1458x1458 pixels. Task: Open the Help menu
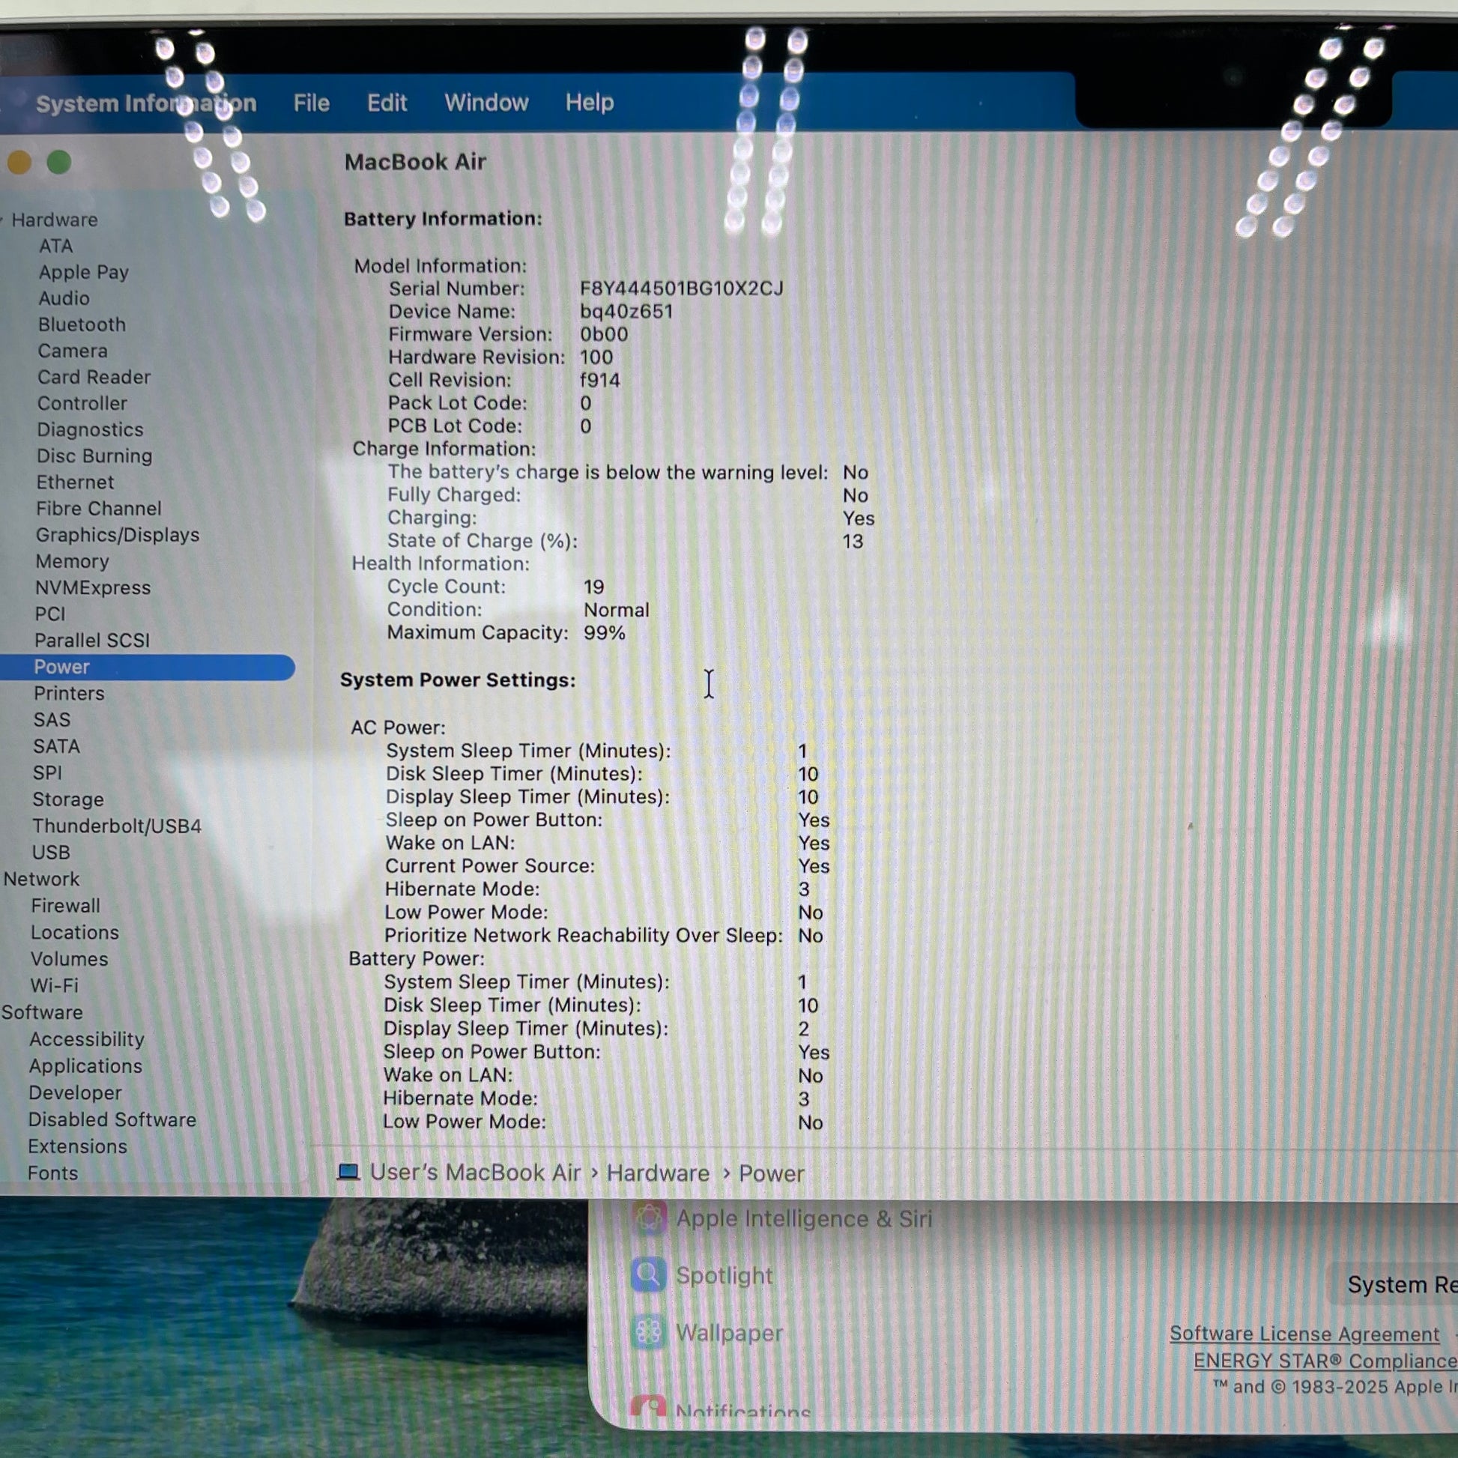pyautogui.click(x=590, y=103)
